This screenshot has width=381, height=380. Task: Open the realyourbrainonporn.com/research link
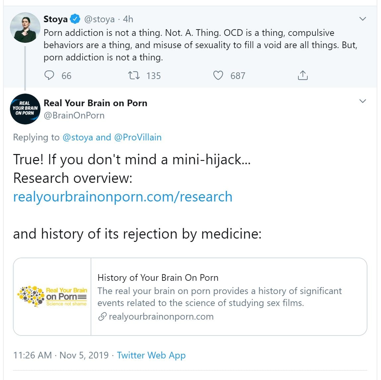[122, 197]
